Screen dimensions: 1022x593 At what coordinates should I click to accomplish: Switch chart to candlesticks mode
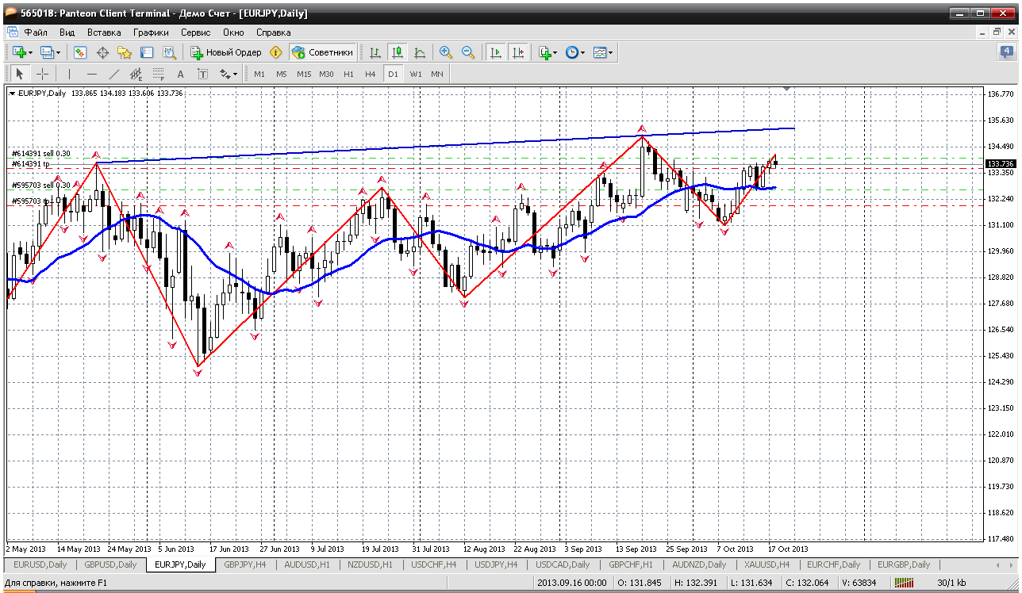coord(398,52)
